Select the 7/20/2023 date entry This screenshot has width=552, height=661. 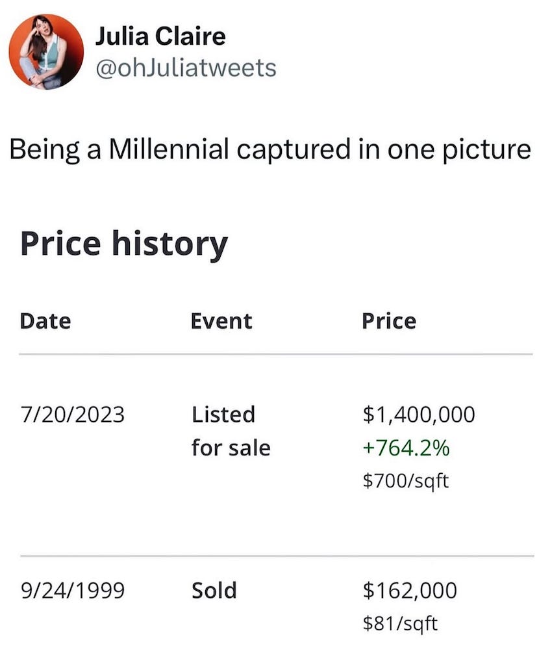[x=73, y=415]
